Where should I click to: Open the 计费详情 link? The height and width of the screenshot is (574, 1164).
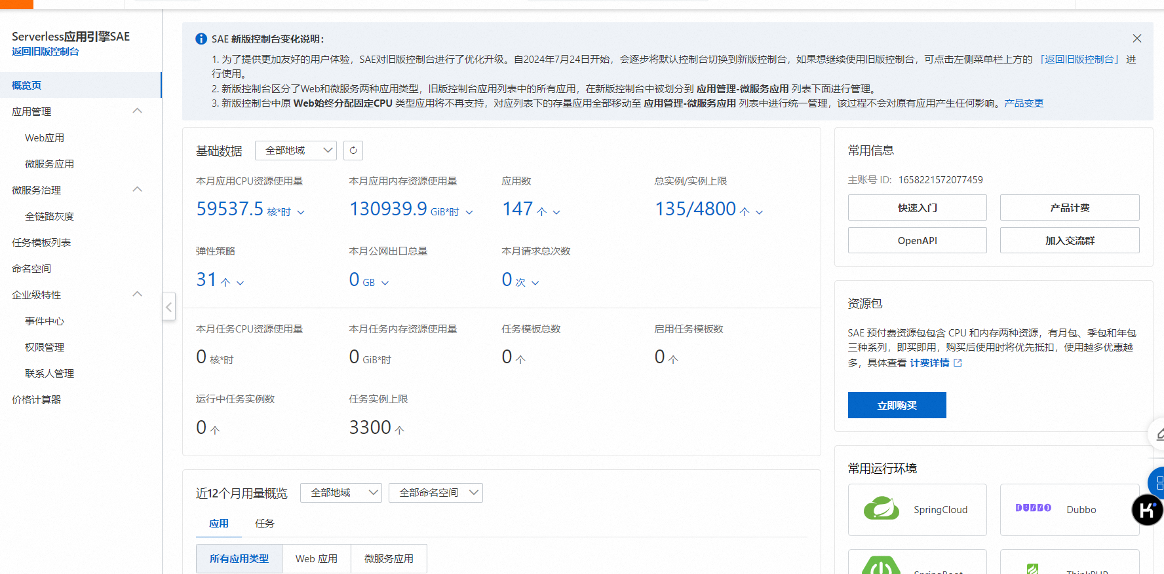pyautogui.click(x=929, y=363)
